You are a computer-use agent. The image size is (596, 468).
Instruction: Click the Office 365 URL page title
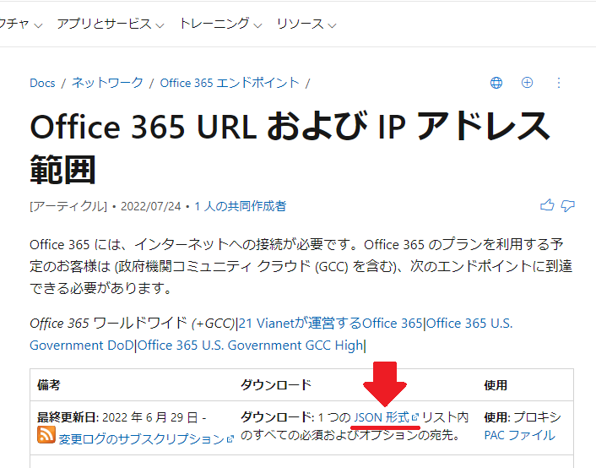pos(290,148)
